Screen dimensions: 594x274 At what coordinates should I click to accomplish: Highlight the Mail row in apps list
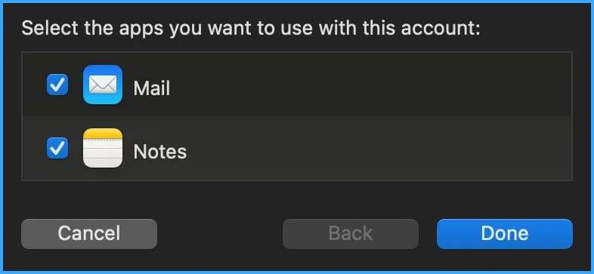pyautogui.click(x=297, y=85)
